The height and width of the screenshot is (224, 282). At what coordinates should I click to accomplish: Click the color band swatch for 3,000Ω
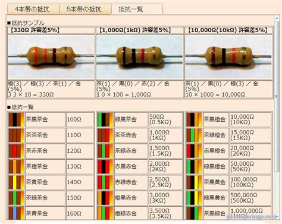point(105,198)
